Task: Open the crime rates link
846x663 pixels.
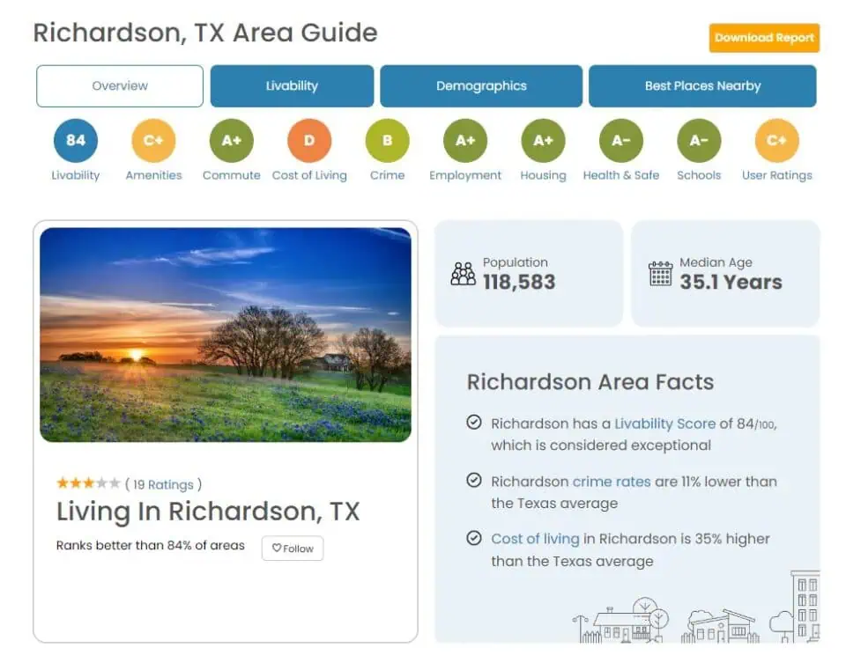Action: click(612, 482)
